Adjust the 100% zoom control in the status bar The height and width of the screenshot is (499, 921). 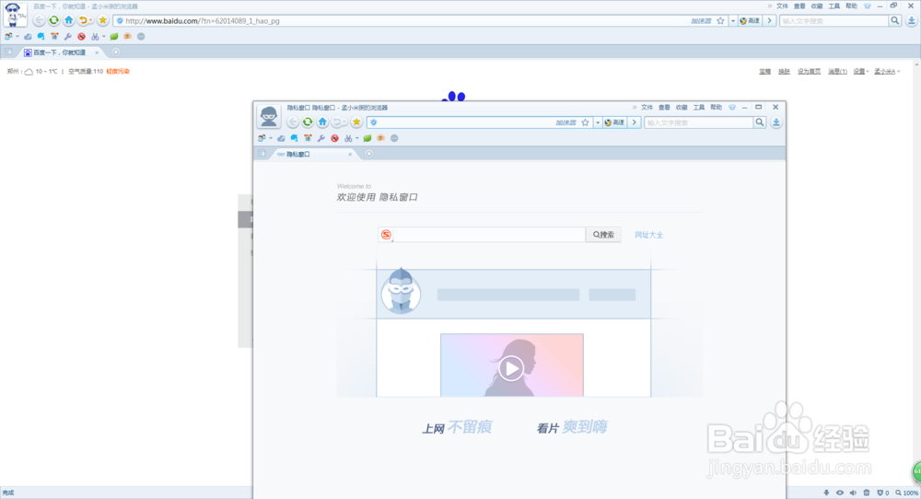coord(907,493)
